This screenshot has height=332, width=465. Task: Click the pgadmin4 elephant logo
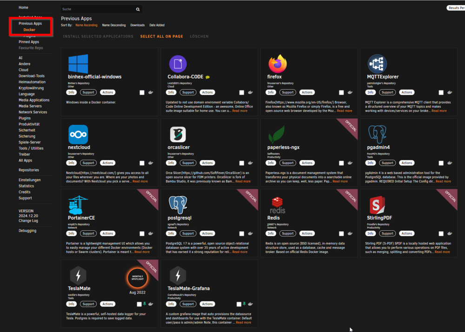[x=377, y=134]
